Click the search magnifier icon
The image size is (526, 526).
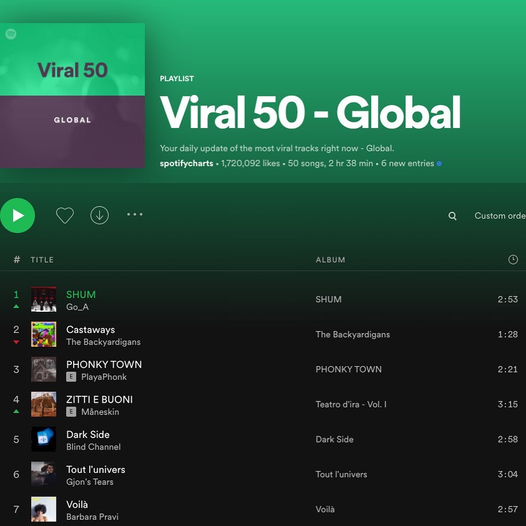point(452,216)
